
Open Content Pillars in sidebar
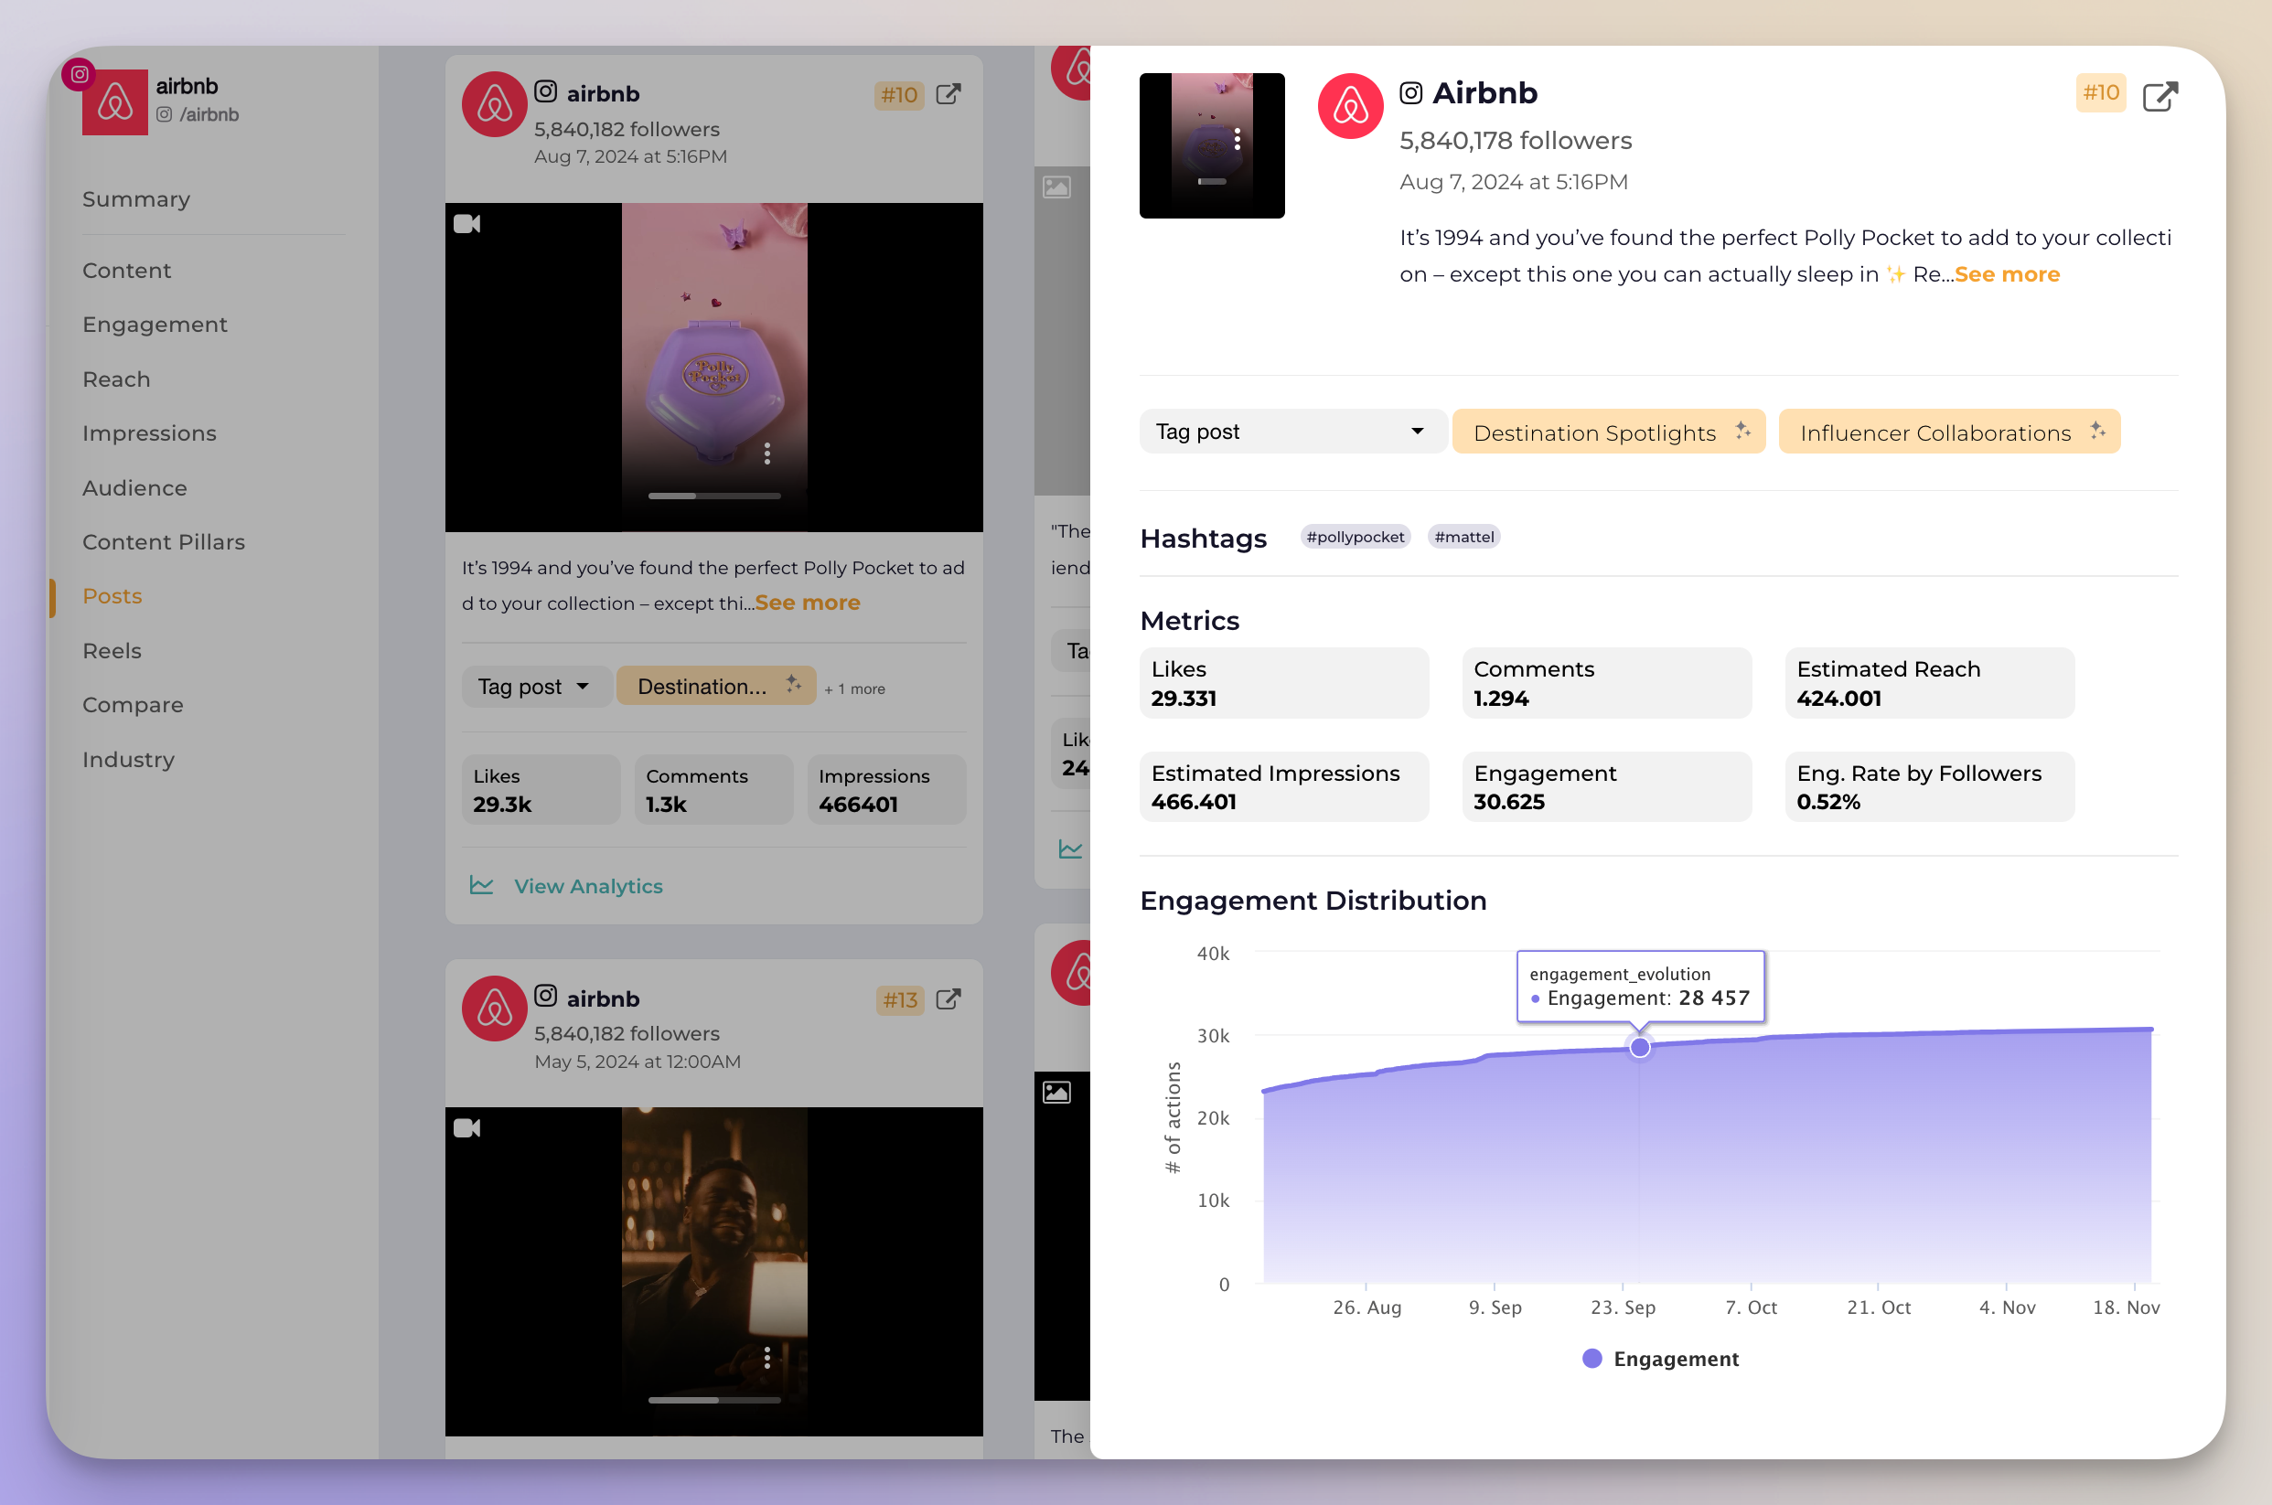point(164,541)
